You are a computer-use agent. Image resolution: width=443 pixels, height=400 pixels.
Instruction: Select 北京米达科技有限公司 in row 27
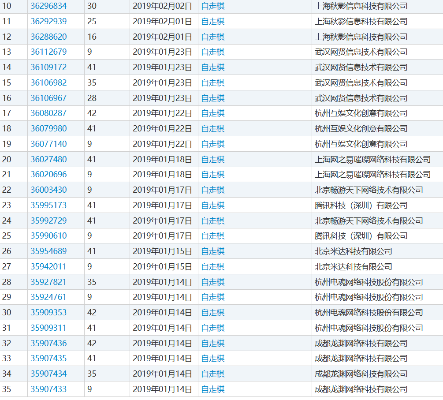pyautogui.click(x=354, y=266)
